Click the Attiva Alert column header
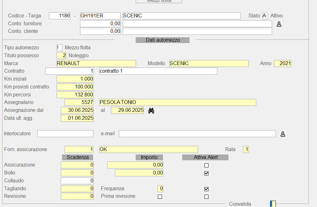 pos(205,157)
